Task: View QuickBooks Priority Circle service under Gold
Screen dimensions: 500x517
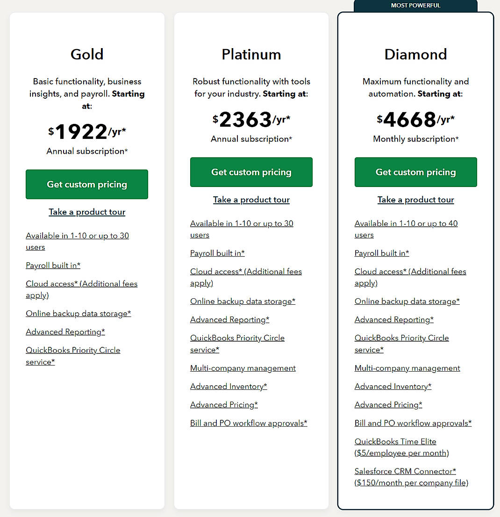Action: click(73, 350)
